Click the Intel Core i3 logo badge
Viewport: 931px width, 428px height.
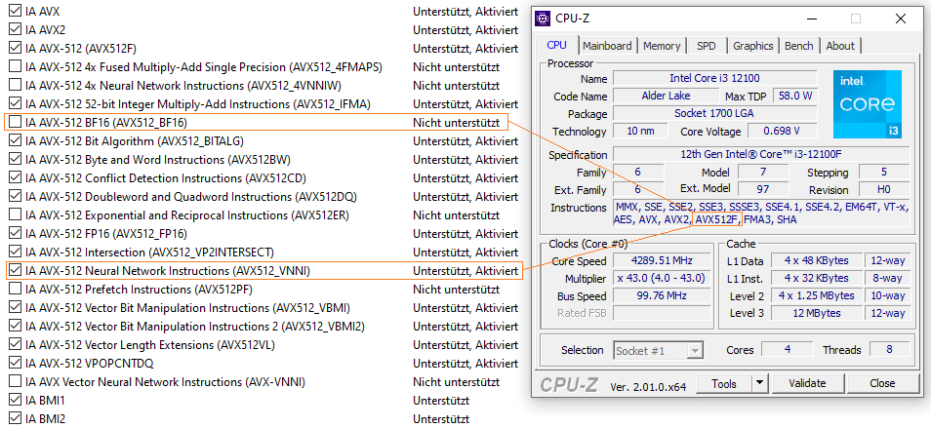pos(867,104)
